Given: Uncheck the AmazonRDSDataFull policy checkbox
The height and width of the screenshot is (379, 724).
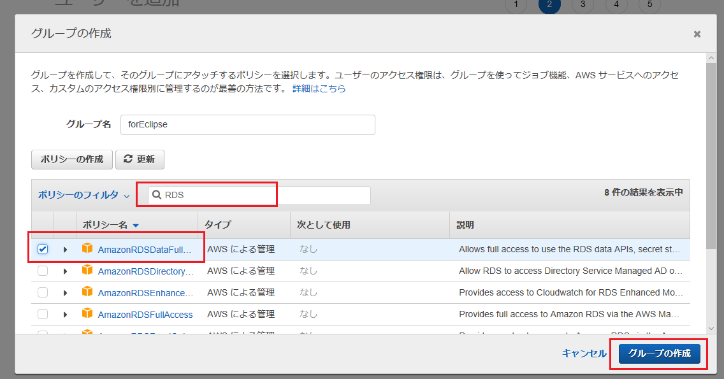Looking at the screenshot, I should [x=43, y=249].
